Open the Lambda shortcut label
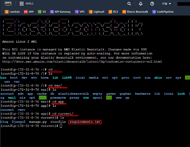190x147 pixels. point(15,12)
